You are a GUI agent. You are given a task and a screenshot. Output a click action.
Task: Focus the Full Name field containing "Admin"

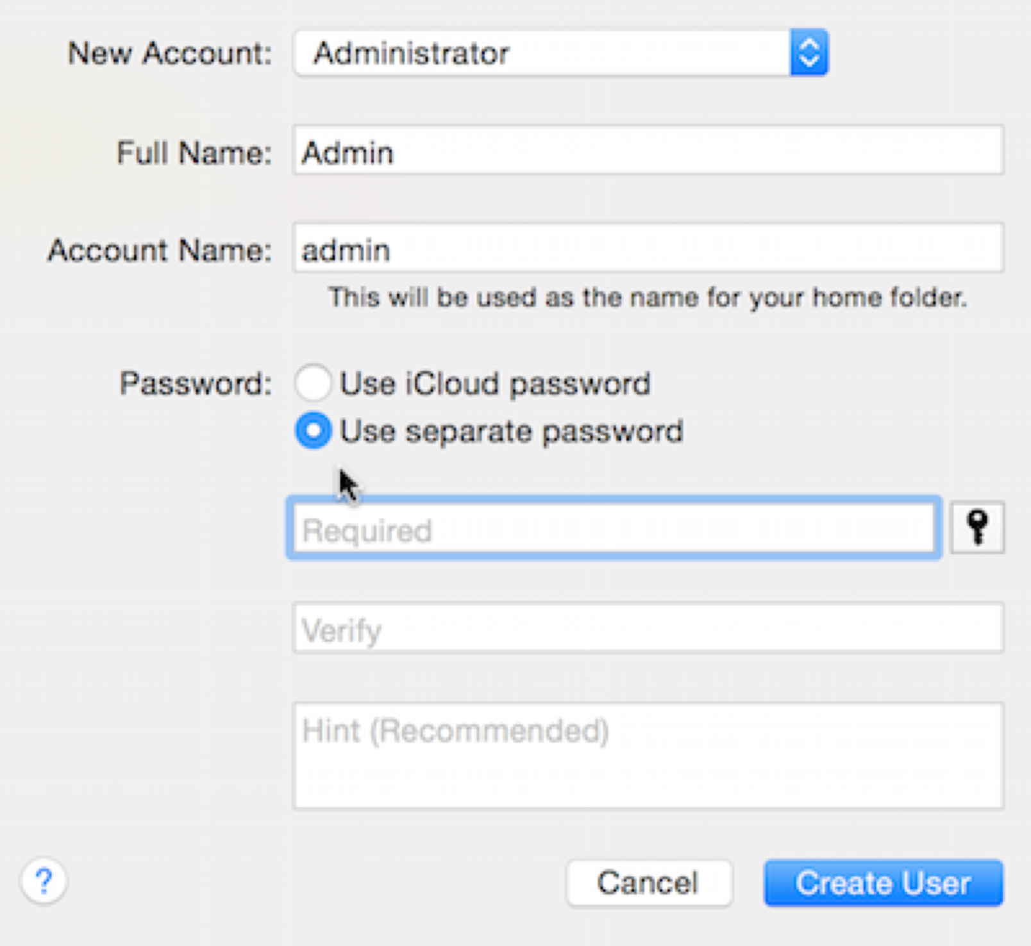(648, 151)
